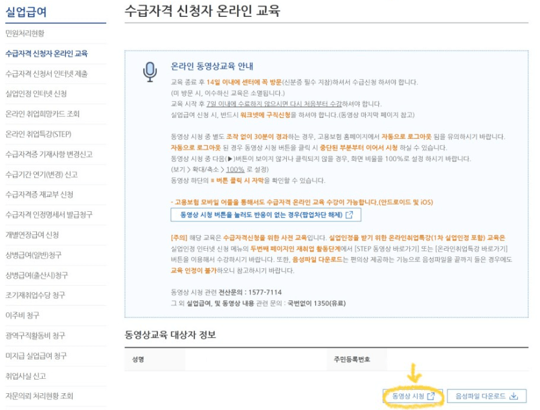Click the external-link icon inside 동영상 시청 button
This screenshot has width=540, height=410.
(x=432, y=396)
